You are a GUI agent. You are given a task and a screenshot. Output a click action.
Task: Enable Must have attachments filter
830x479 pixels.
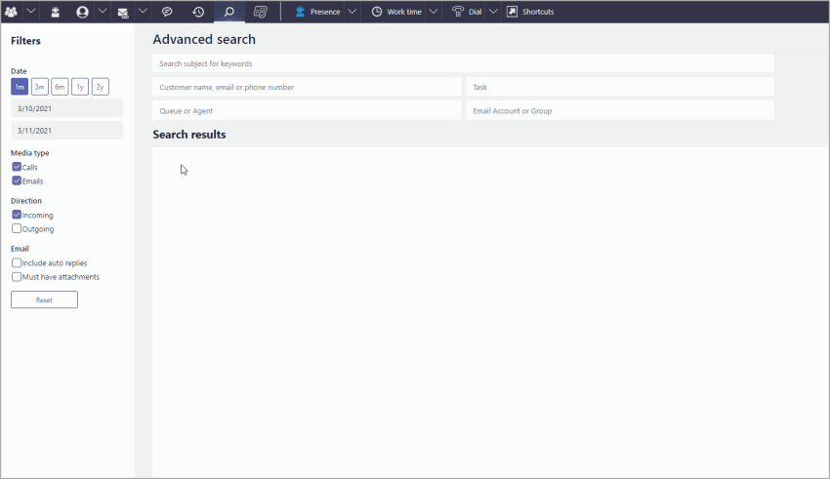pyautogui.click(x=17, y=277)
